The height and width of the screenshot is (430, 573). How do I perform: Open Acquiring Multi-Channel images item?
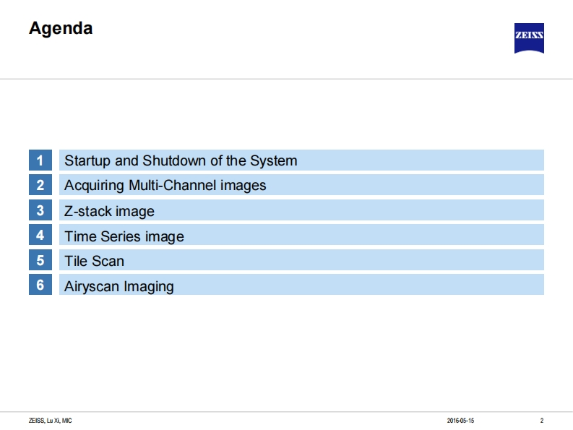(165, 186)
